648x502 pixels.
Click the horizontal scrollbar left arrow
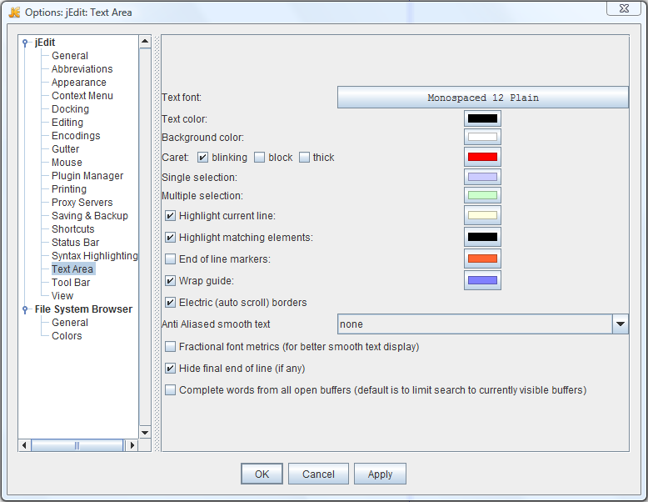pos(24,445)
